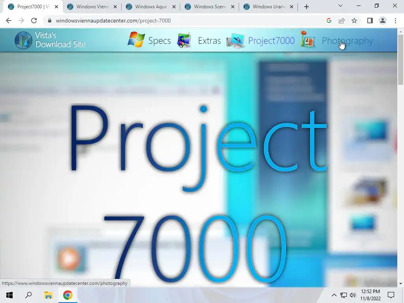Click the page vertical scrollbar thumb
404x303 pixels.
click(401, 59)
